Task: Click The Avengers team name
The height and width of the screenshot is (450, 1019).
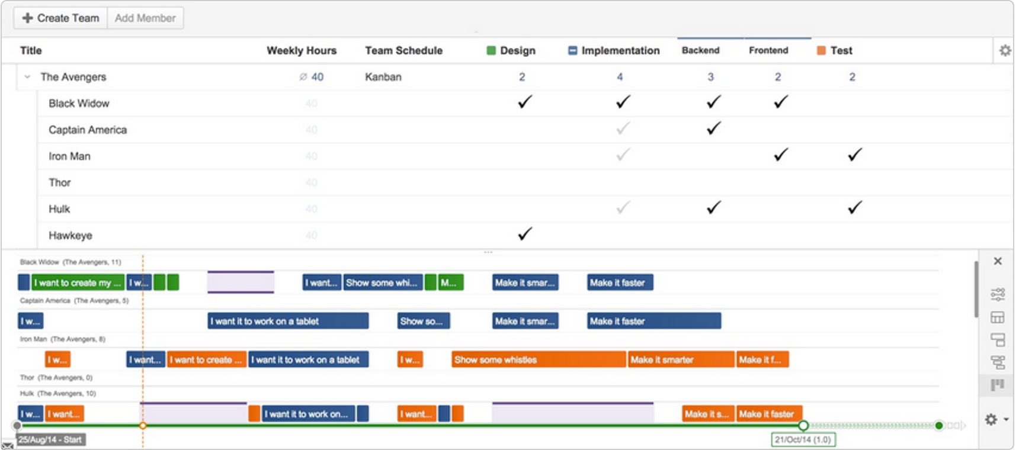Action: 73,77
